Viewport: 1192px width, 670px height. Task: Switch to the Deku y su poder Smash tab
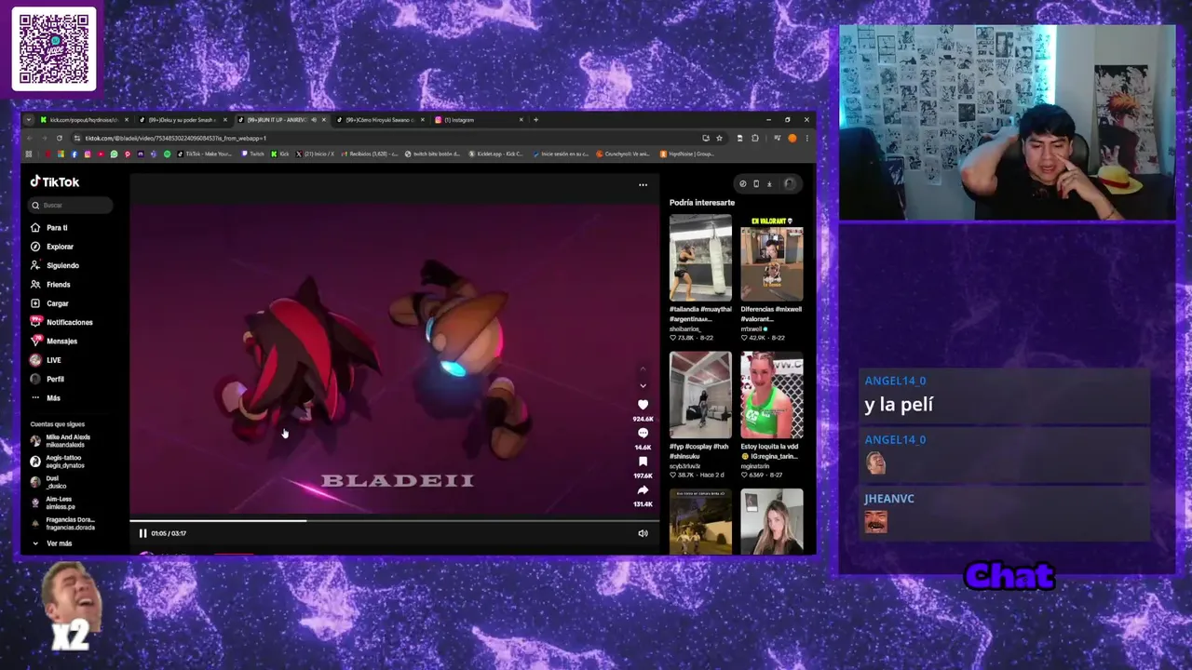pyautogui.click(x=183, y=120)
